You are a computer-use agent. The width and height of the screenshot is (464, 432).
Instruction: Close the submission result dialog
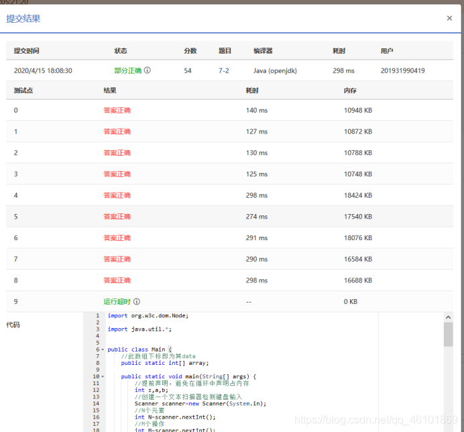click(449, 18)
